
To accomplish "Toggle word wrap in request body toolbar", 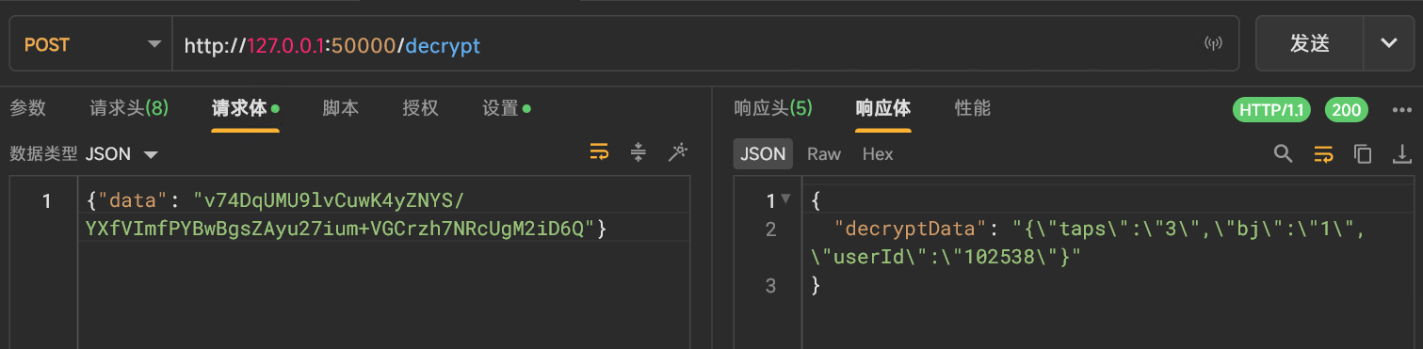I will click(599, 153).
